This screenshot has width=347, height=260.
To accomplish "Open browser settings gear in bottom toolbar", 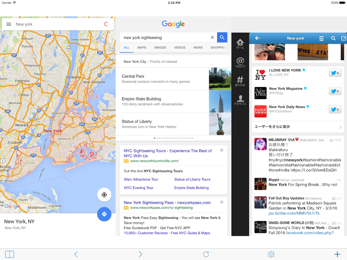I will (271, 254).
